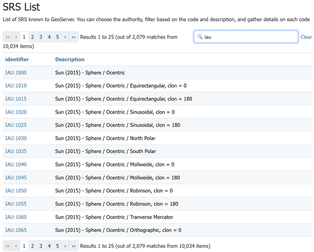Screen dimensions: 314x252
Task: Select page 4 in bottom pager
Action: 49,246
